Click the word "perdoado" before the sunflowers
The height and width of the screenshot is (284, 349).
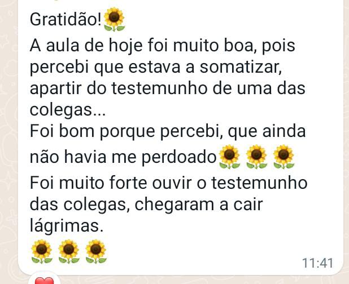pyautogui.click(x=179, y=157)
